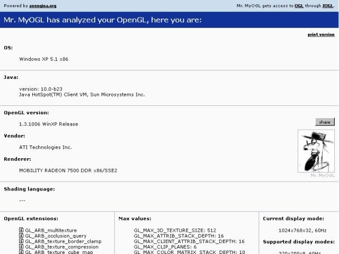339x254 pixels.
Task: Open the OGL link in the header
Action: pyautogui.click(x=299, y=6)
